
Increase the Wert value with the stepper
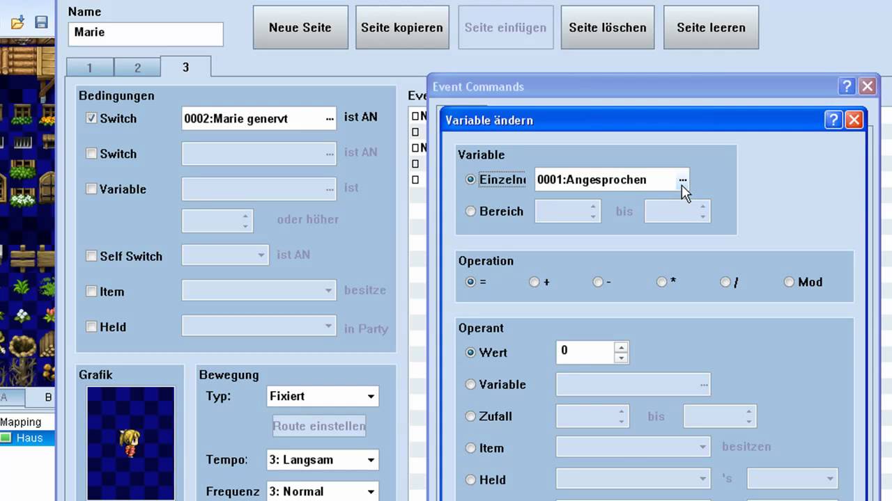(x=621, y=347)
